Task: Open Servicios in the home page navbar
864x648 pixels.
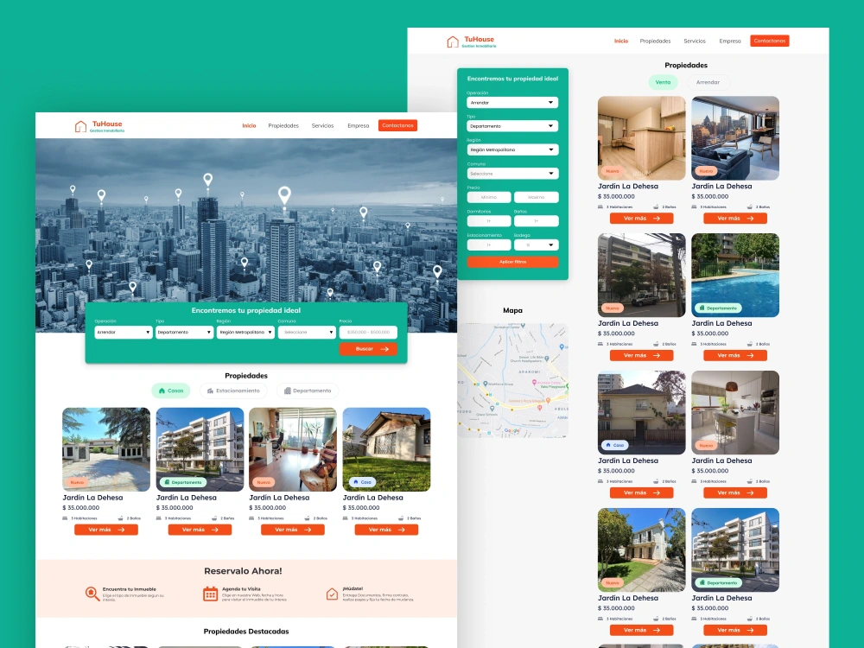Action: 322,125
